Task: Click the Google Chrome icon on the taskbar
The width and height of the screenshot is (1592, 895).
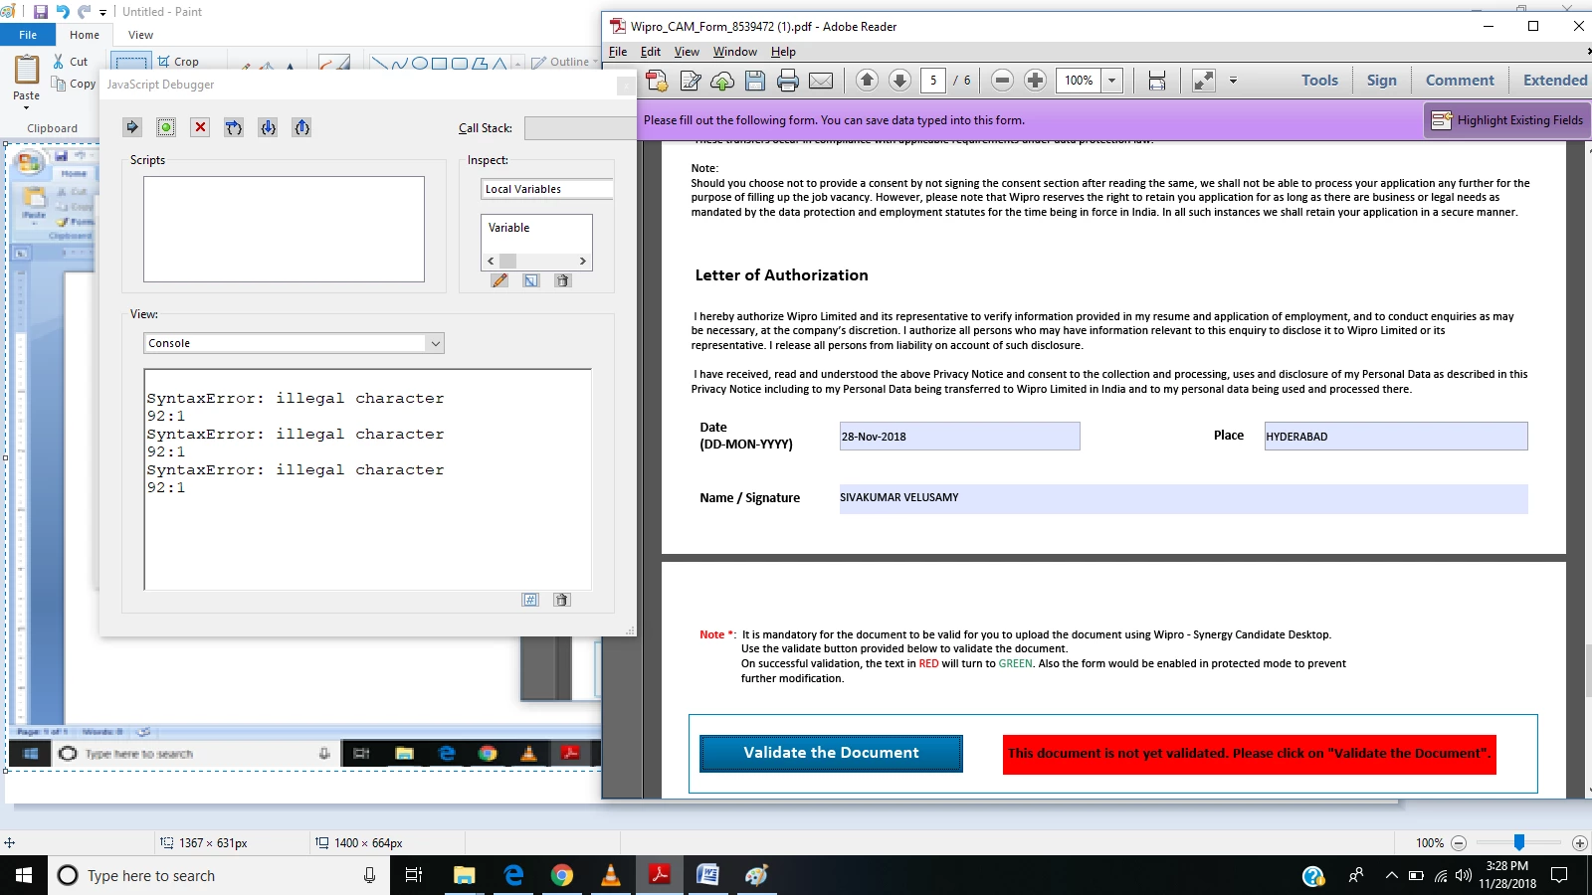Action: point(562,875)
